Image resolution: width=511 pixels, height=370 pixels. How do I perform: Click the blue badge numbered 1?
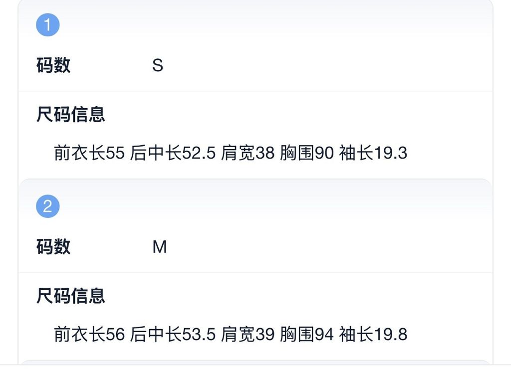tap(47, 23)
